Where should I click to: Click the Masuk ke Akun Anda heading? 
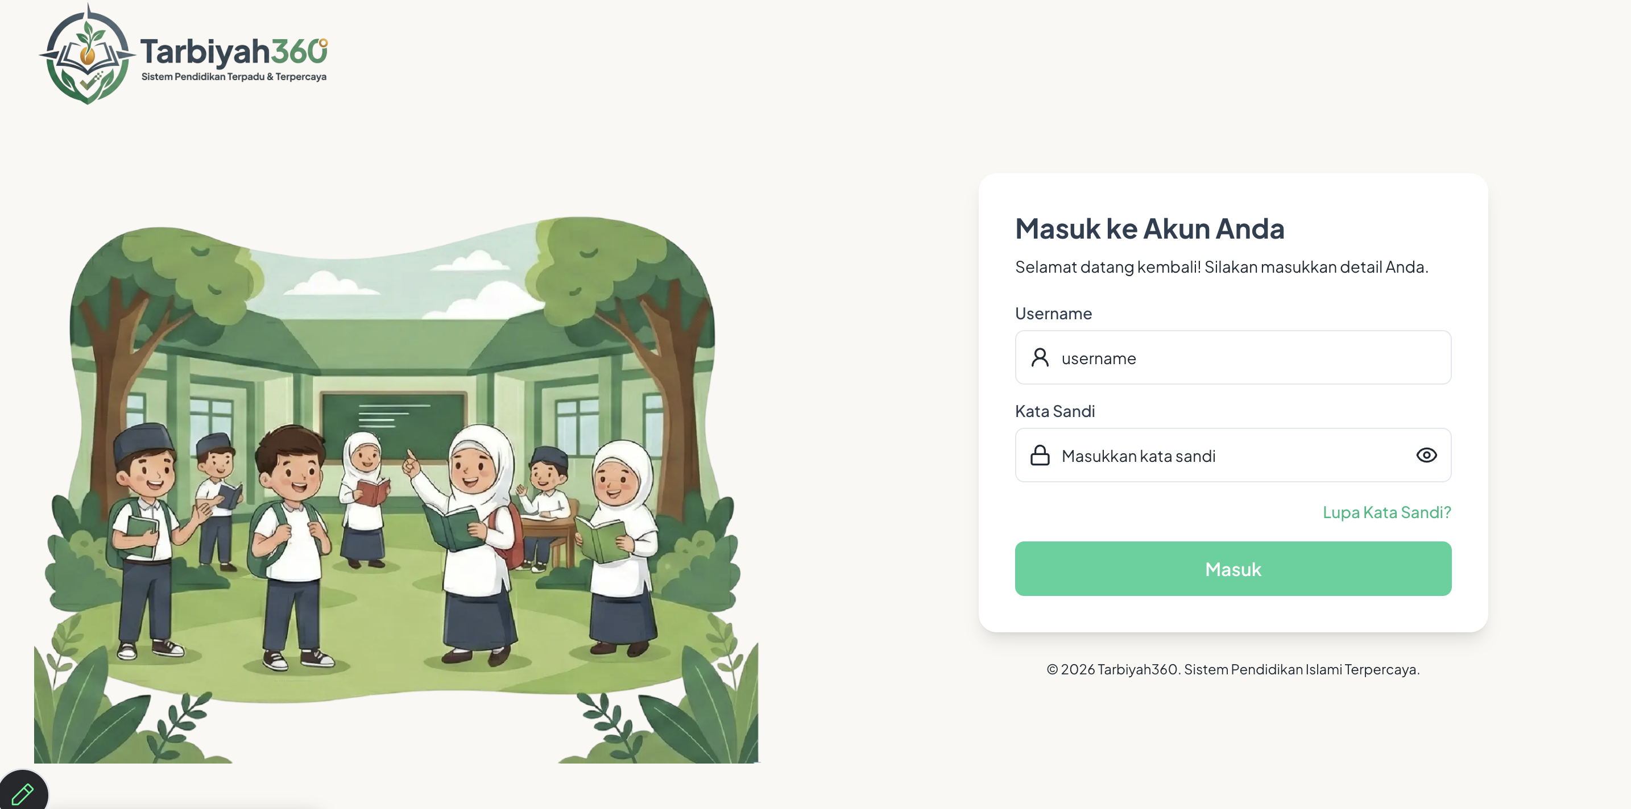[x=1150, y=228]
